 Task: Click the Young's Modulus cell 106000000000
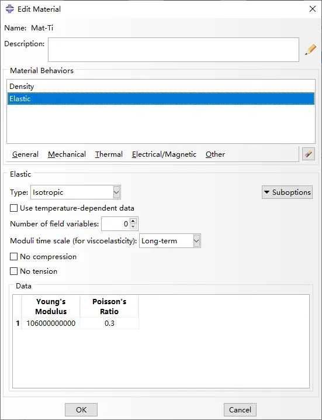point(51,323)
